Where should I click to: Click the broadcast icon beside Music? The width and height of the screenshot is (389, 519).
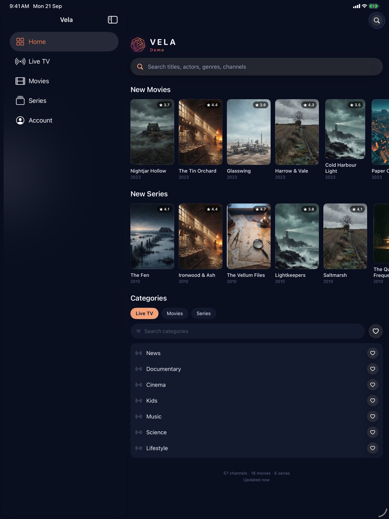(x=139, y=416)
